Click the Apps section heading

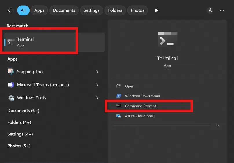coord(12,59)
